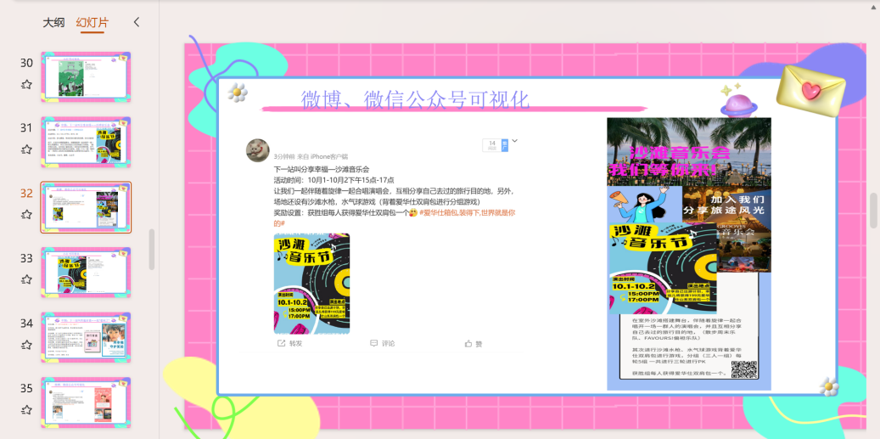Select the daisy flower icon beside the title
The height and width of the screenshot is (439, 880).
238,93
